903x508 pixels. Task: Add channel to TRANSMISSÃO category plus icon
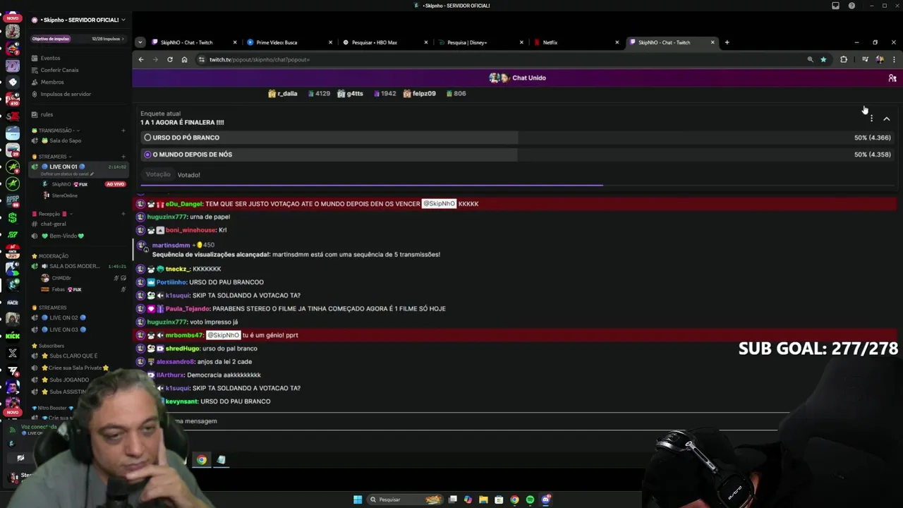(x=123, y=131)
